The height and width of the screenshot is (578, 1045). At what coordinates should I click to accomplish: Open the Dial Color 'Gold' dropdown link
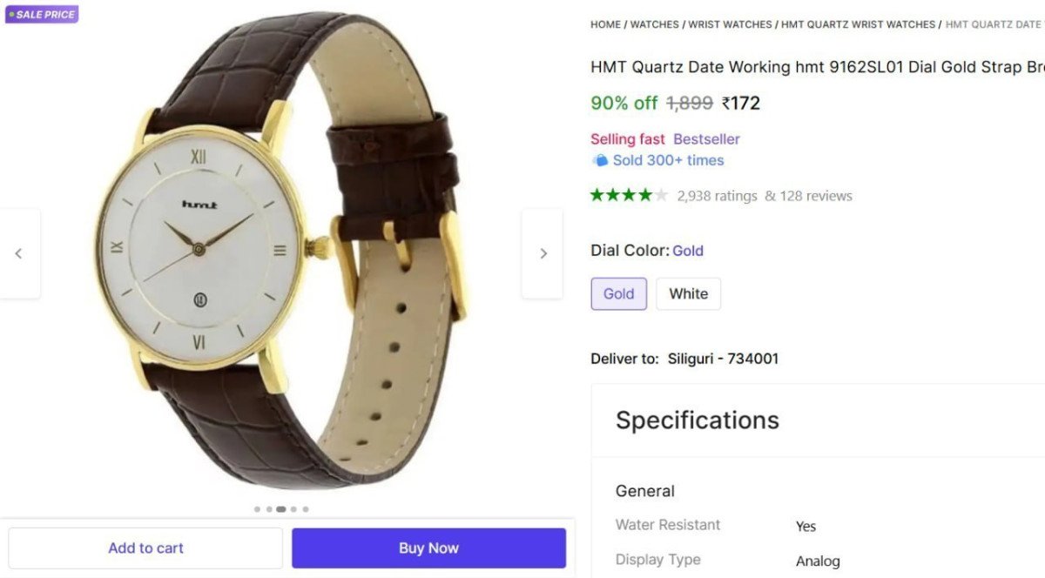tap(688, 251)
